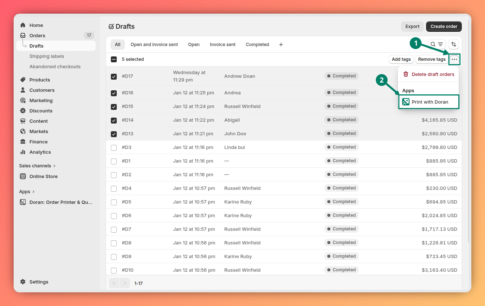Viewport: 485px width, 306px height.
Task: Click the Remove tags button
Action: [432, 59]
